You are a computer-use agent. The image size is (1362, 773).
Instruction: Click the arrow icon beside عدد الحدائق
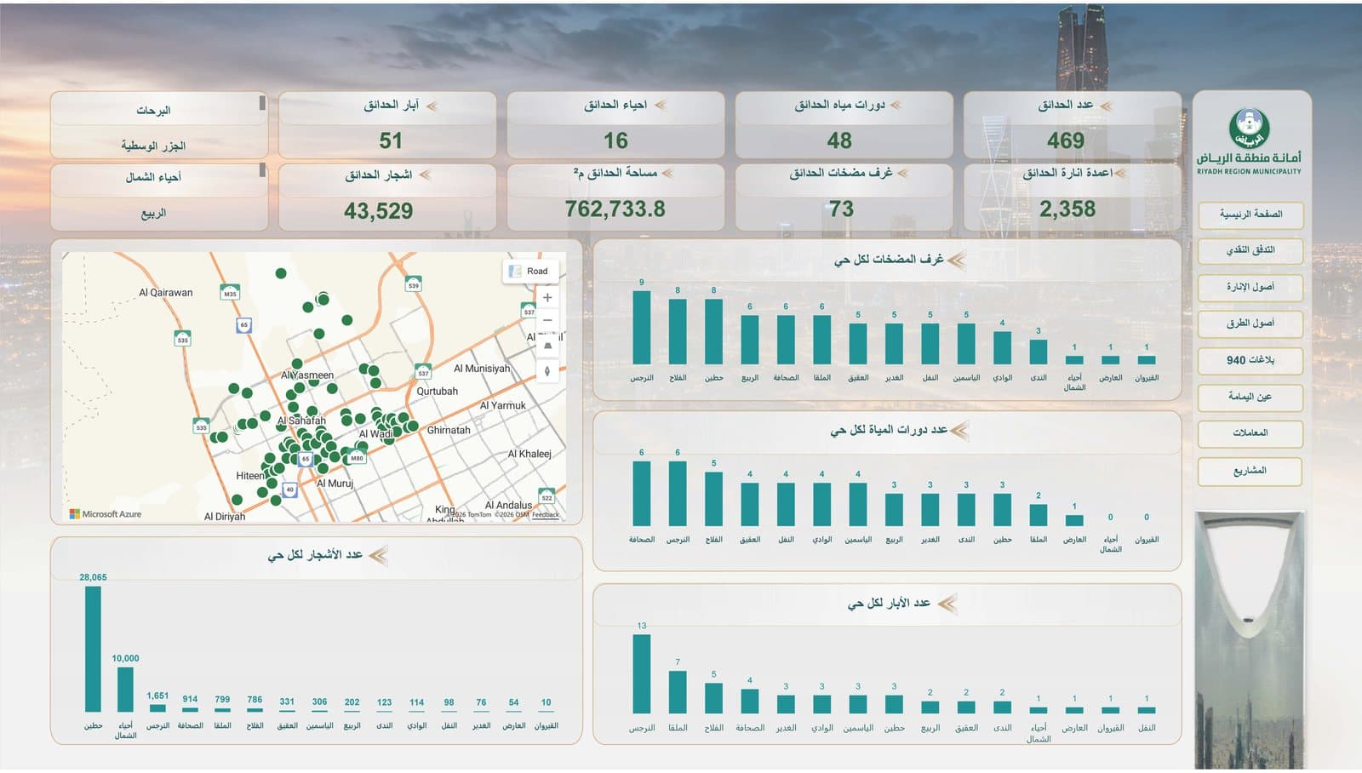tap(1106, 106)
